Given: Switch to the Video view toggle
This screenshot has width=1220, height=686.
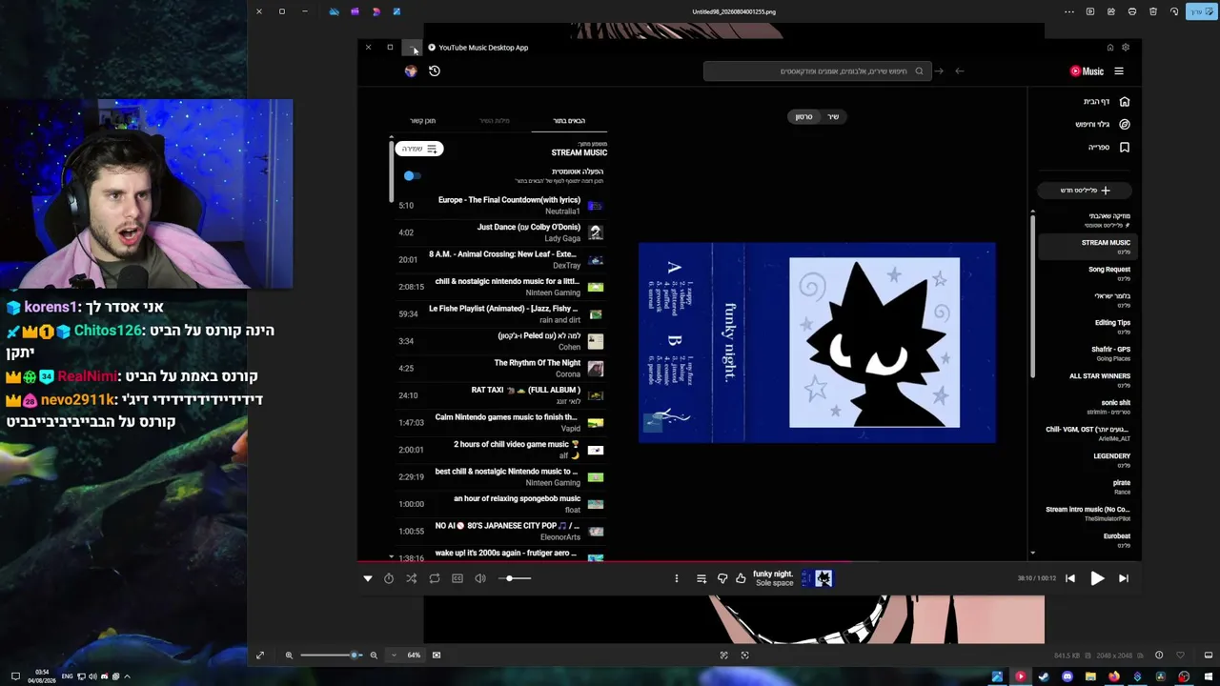Looking at the screenshot, I should pos(804,117).
